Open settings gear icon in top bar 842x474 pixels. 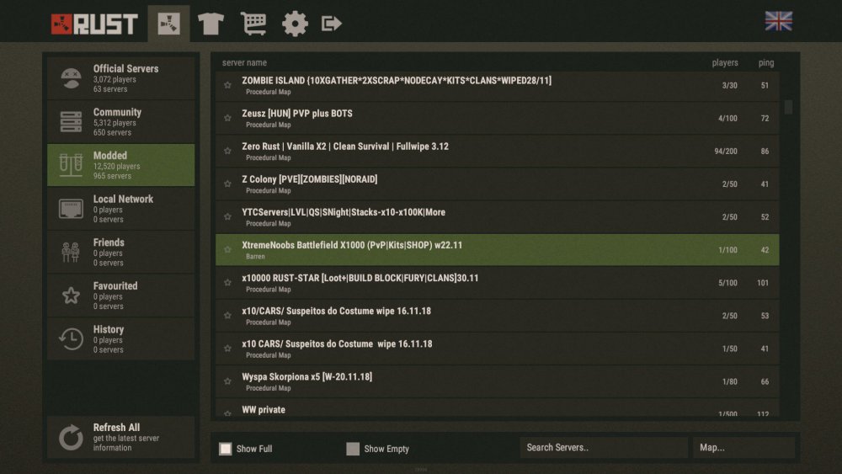pyautogui.click(x=295, y=24)
